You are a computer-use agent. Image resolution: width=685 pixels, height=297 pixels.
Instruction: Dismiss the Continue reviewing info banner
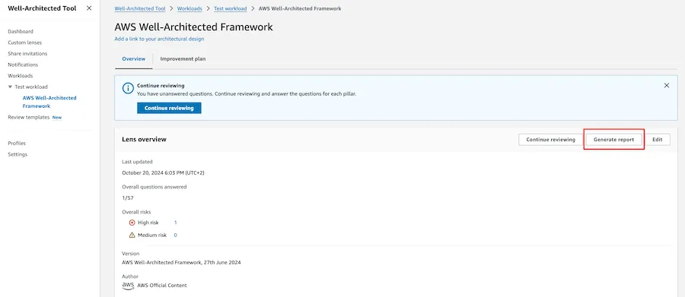(667, 86)
